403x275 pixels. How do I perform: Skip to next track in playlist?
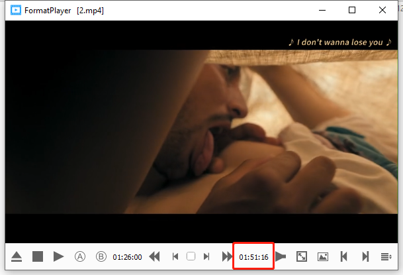(365, 256)
